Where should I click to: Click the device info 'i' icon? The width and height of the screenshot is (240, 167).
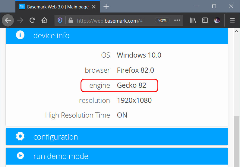[20, 35]
